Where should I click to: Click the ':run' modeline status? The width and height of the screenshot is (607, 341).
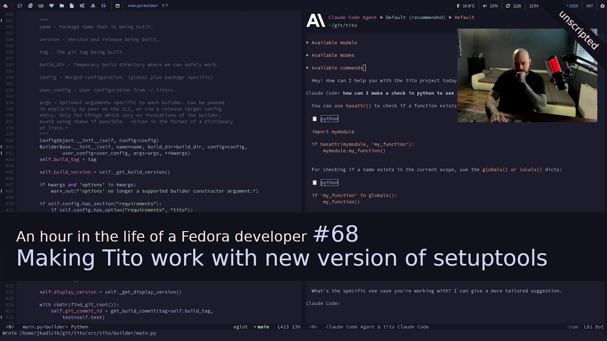(573, 327)
